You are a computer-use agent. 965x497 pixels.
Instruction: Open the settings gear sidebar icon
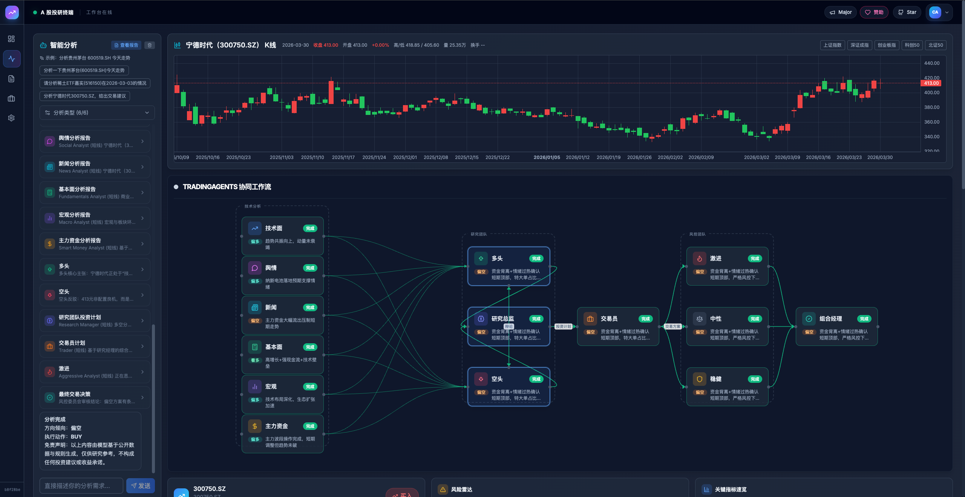point(11,118)
